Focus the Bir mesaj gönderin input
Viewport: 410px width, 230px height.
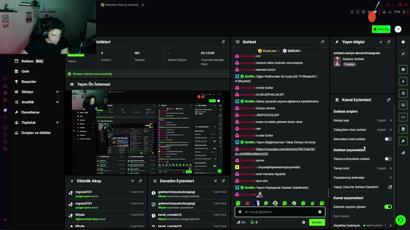[x=280, y=212]
